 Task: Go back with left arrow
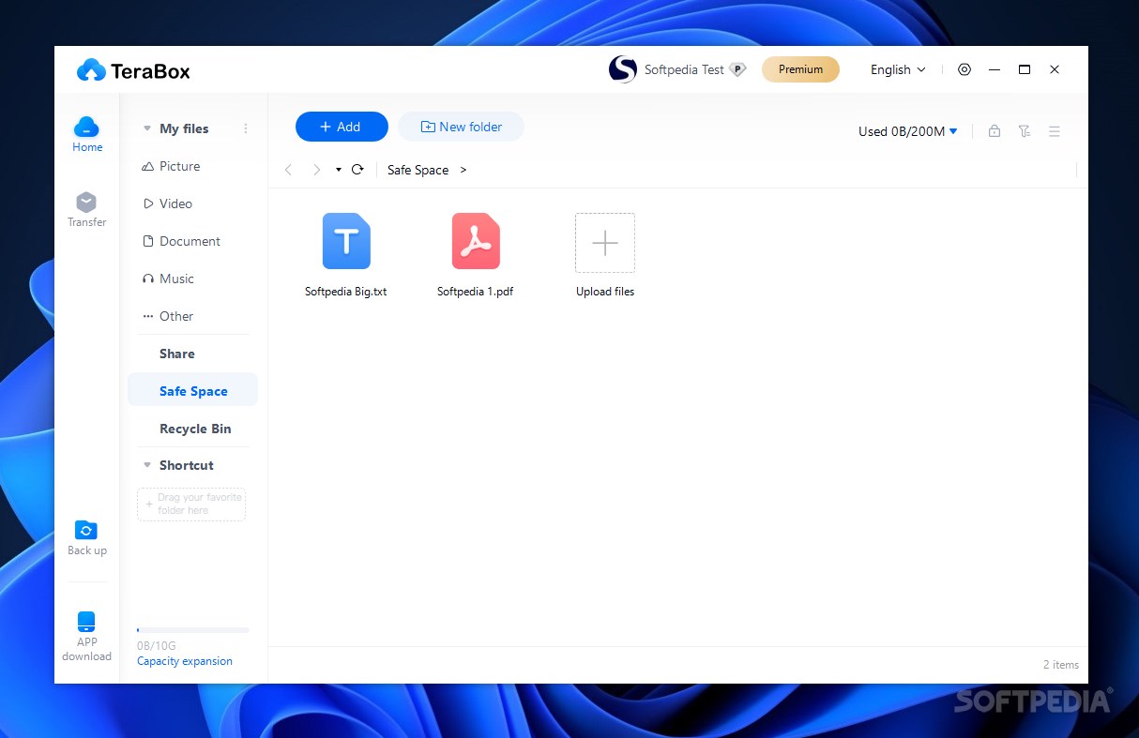(289, 170)
